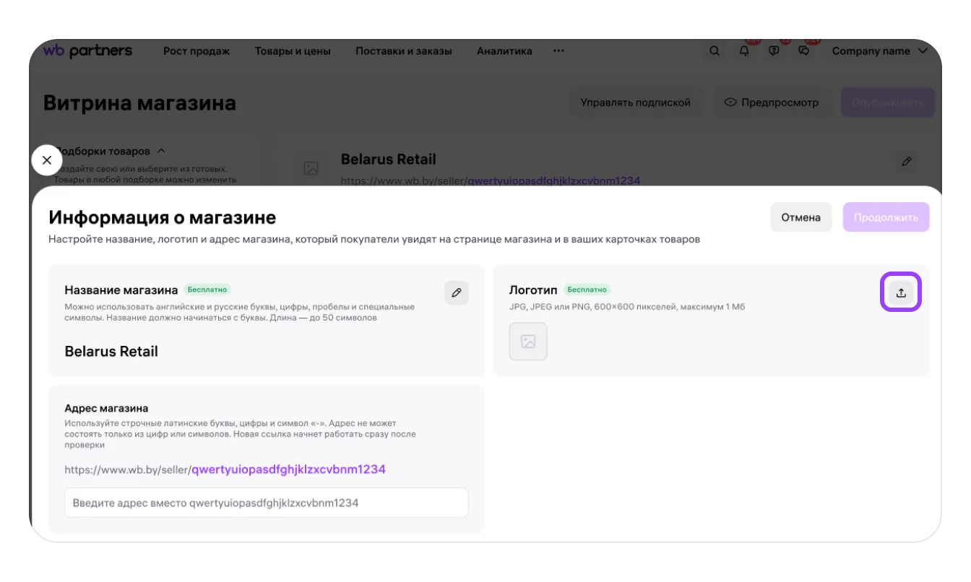This screenshot has height=582, width=971.
Task: Open the three-dots more menu
Action: (x=558, y=51)
